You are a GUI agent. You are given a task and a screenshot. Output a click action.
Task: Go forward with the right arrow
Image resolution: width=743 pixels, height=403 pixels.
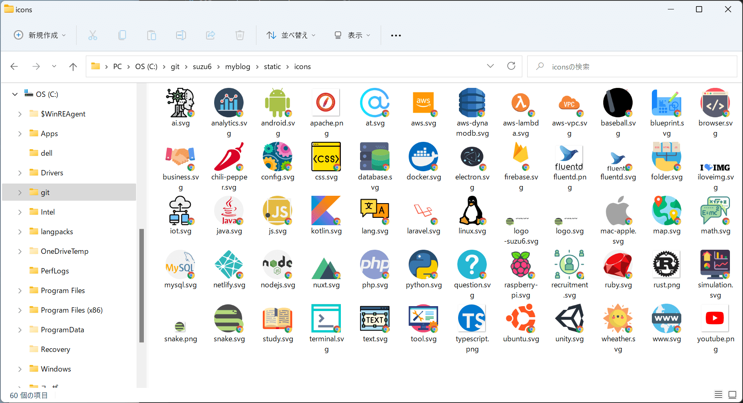(36, 67)
